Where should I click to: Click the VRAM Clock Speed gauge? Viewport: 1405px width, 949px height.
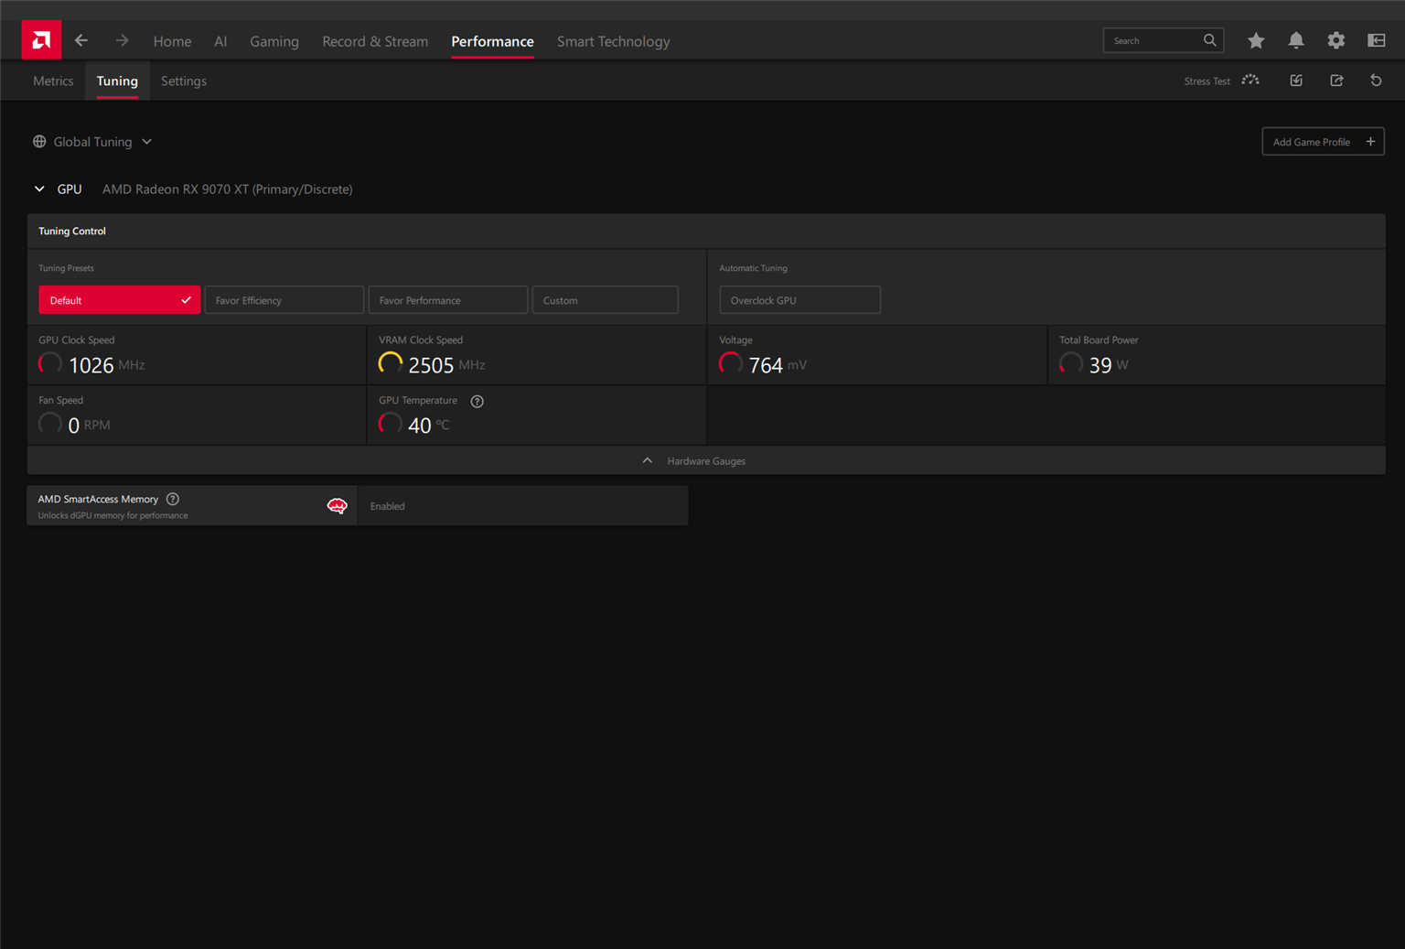click(x=391, y=364)
